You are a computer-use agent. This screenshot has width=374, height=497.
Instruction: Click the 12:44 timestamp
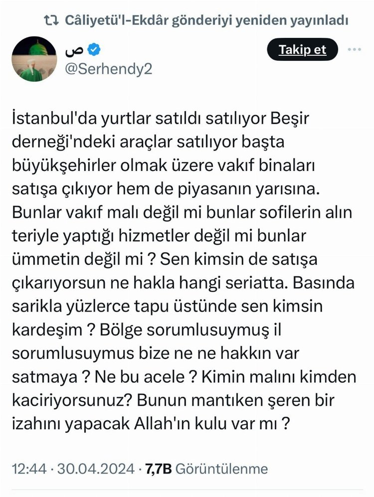click(28, 469)
